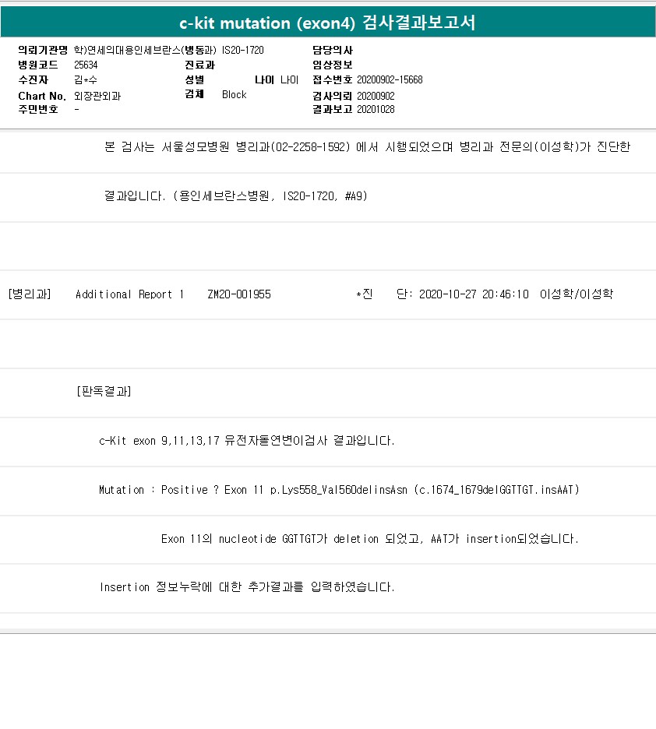Click the '[판독결과]' heading

click(104, 391)
